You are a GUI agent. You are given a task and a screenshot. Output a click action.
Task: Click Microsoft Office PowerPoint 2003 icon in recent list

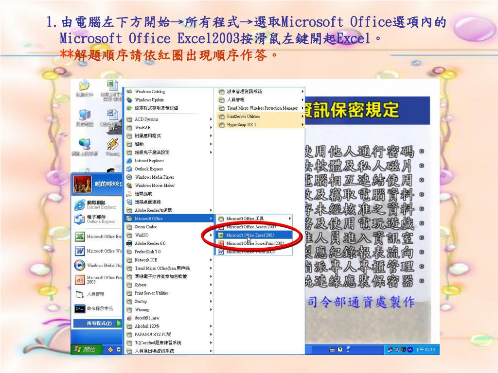point(79,279)
